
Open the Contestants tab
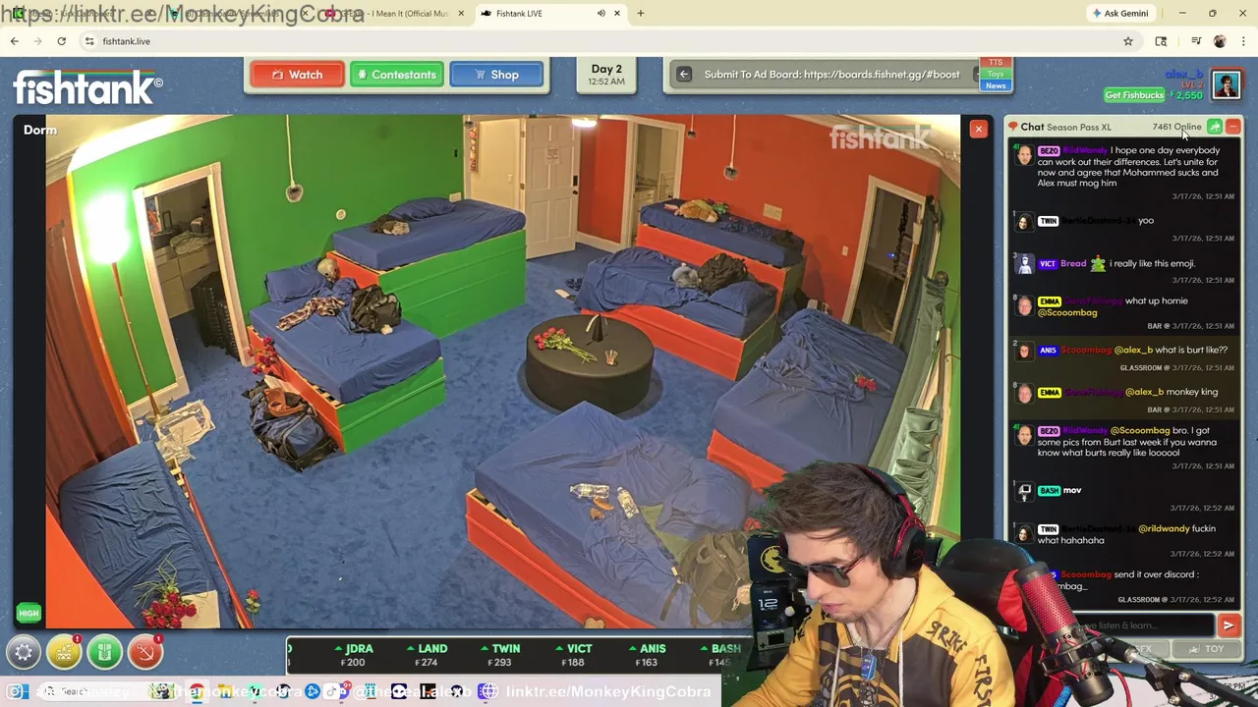397,75
